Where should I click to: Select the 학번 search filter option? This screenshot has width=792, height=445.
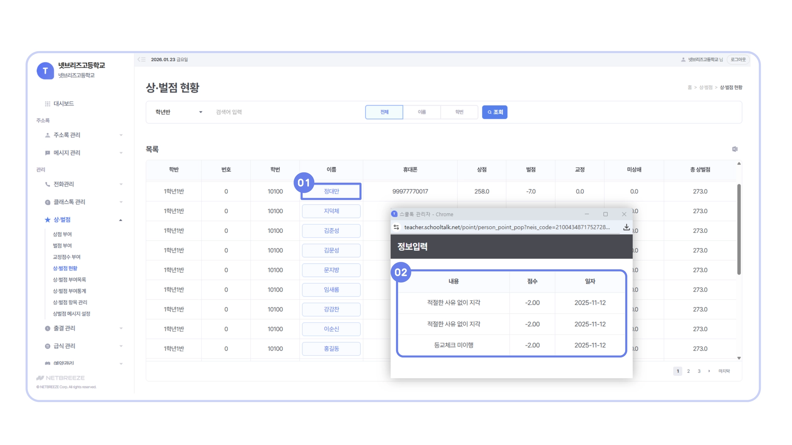[x=459, y=112]
